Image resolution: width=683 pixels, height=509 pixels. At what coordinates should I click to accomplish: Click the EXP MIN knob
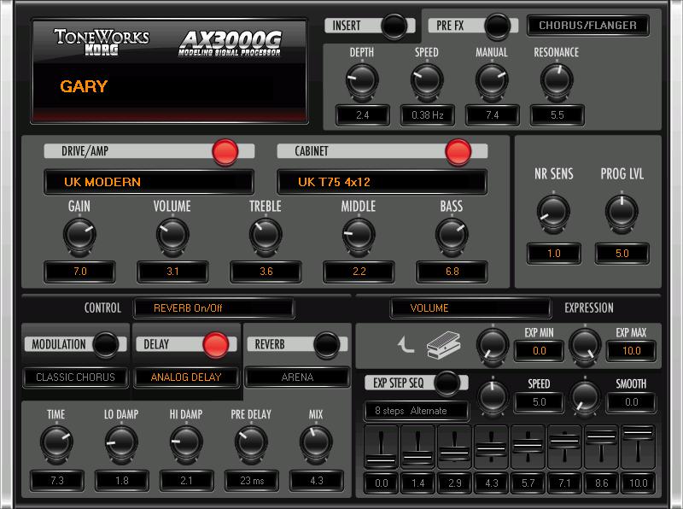pos(493,346)
